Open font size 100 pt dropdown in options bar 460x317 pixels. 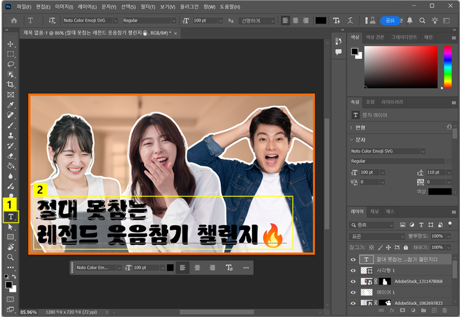220,20
